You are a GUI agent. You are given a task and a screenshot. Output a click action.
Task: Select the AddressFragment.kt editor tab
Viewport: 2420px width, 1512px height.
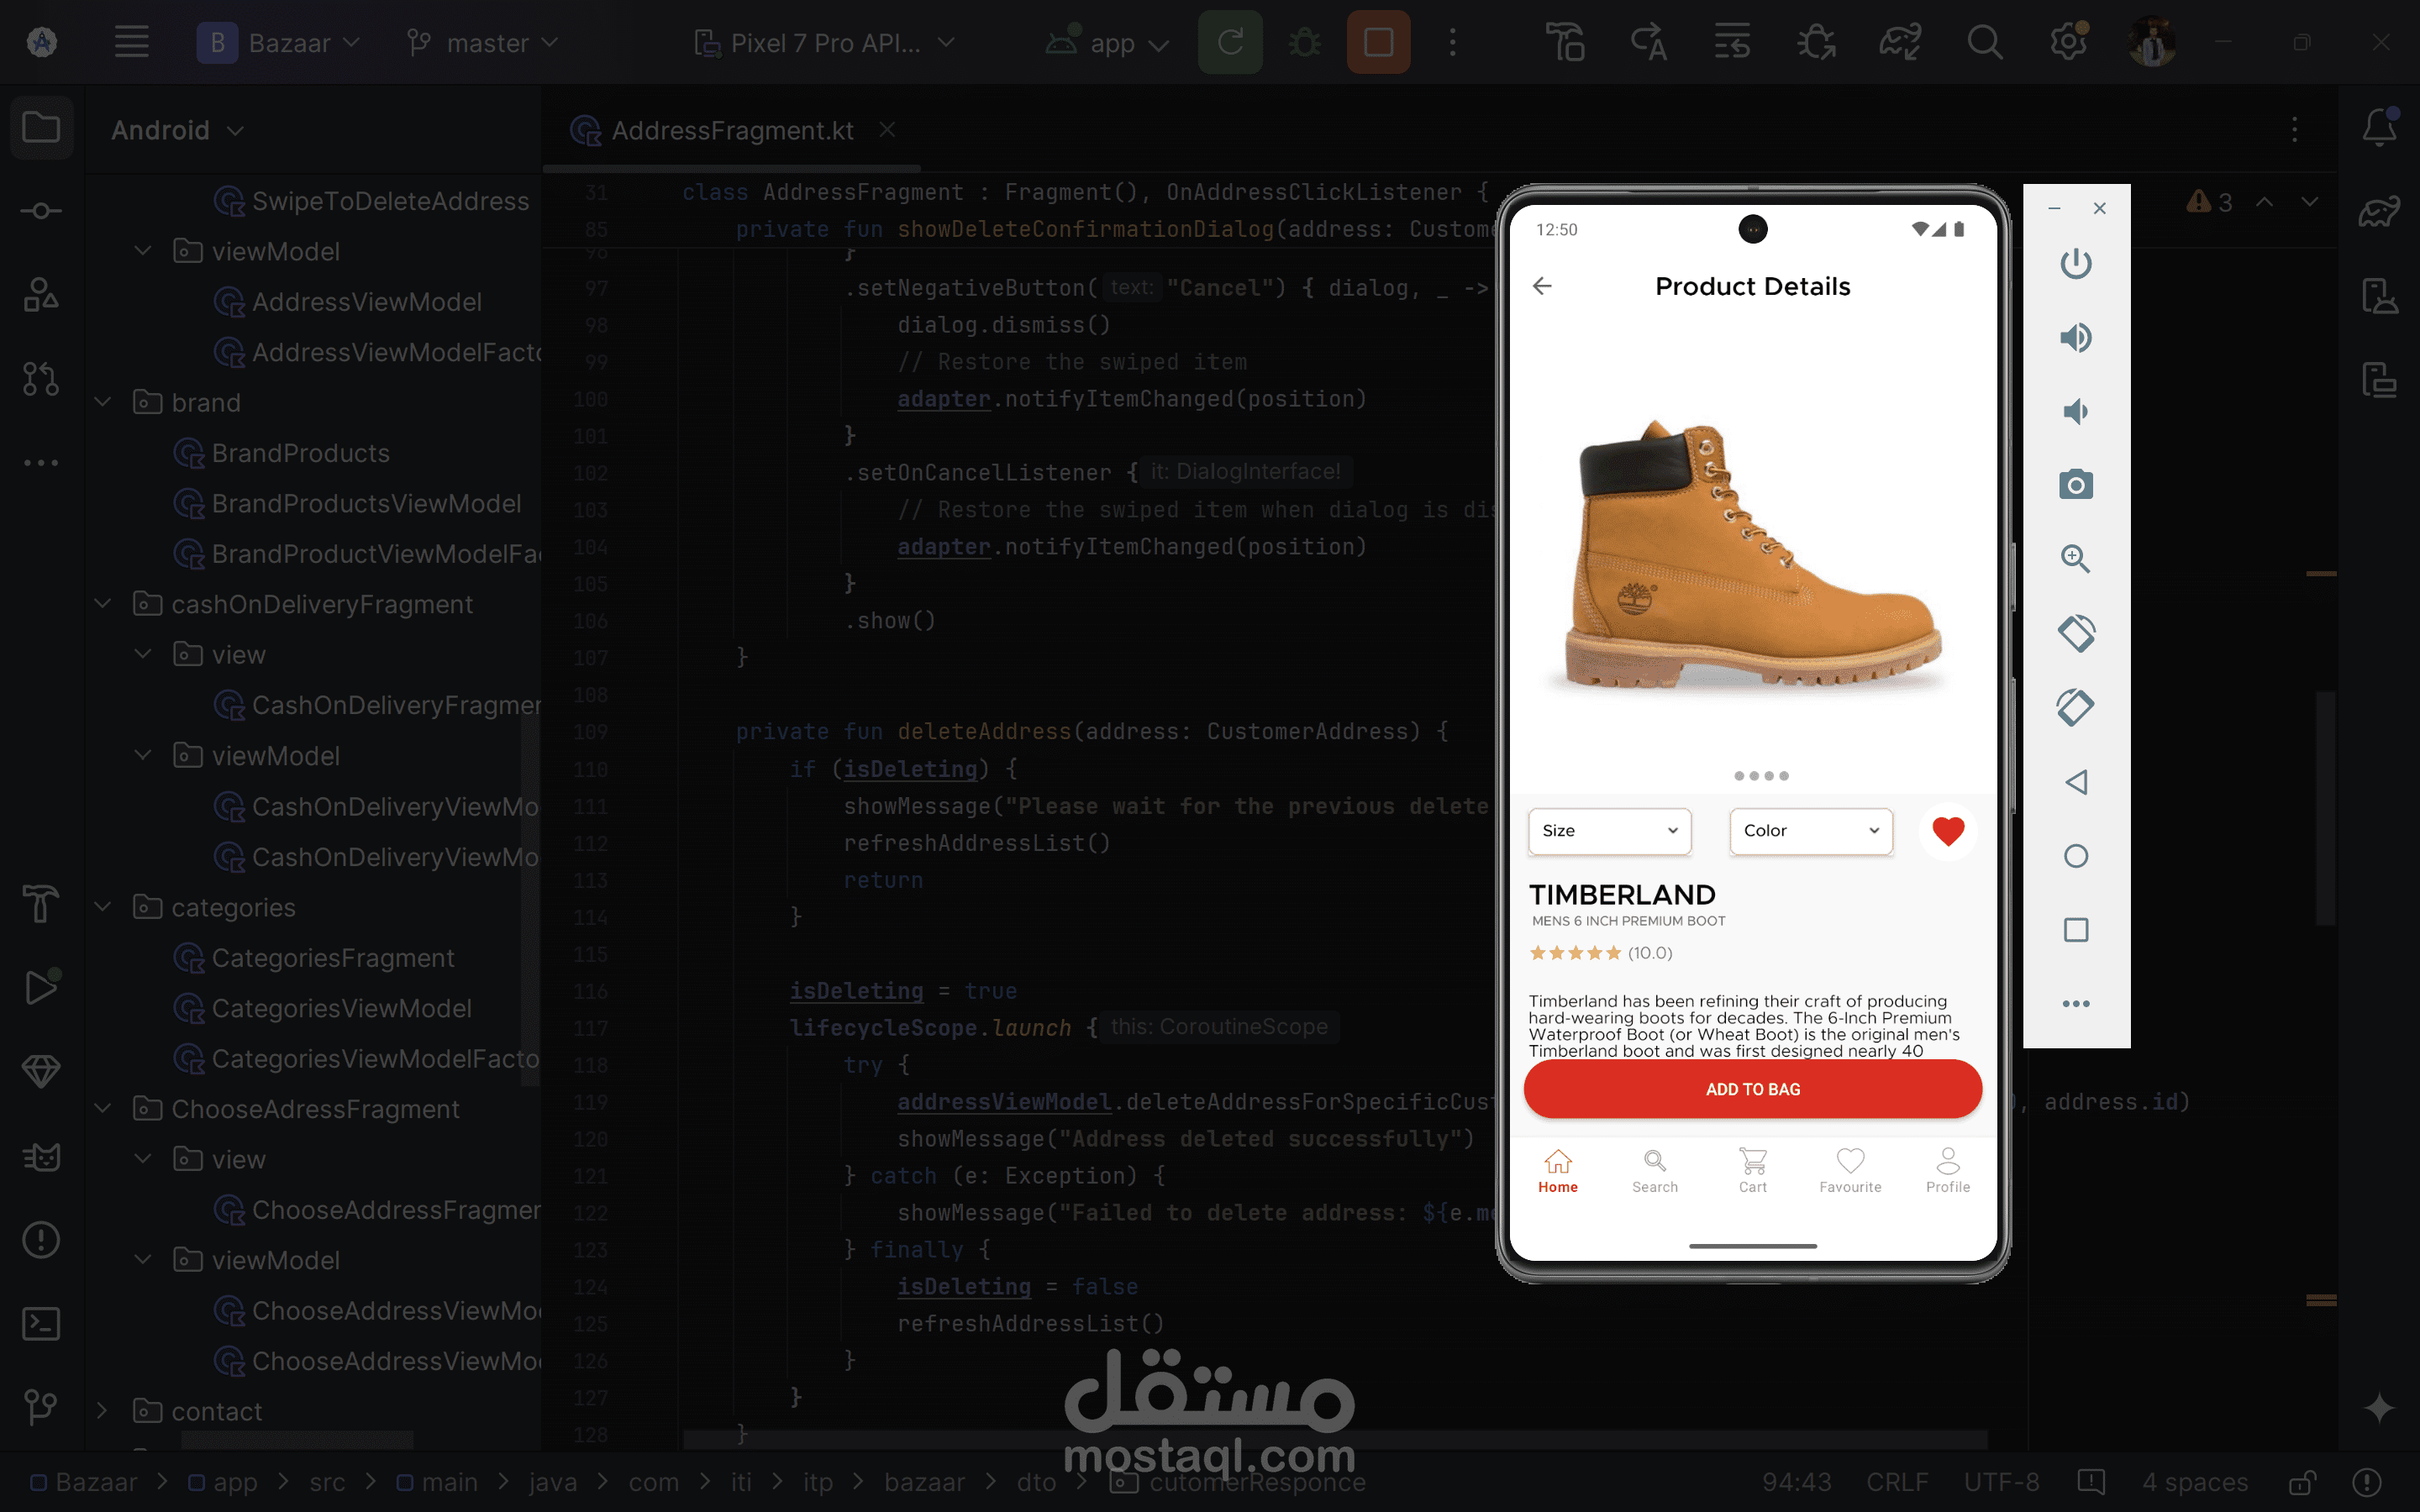[x=731, y=131]
